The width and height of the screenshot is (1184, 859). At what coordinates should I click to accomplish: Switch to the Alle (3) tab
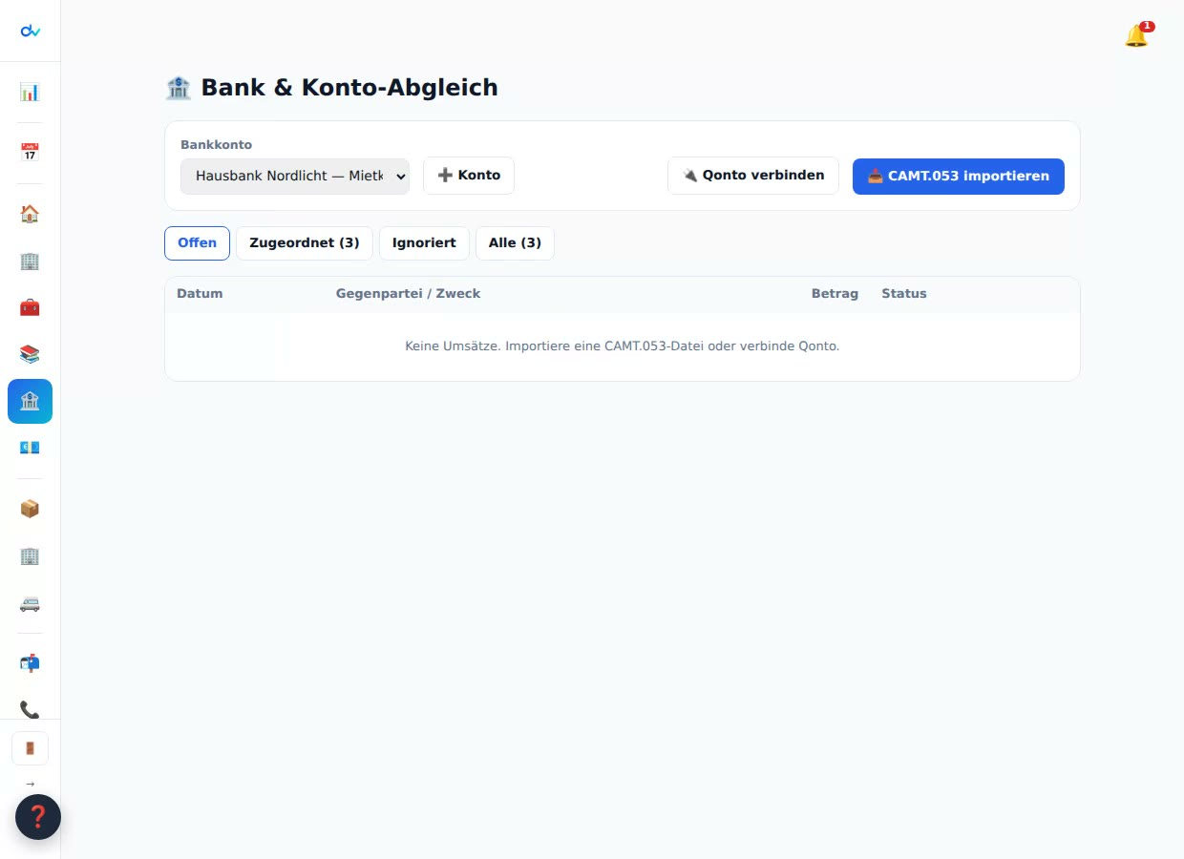click(x=515, y=243)
